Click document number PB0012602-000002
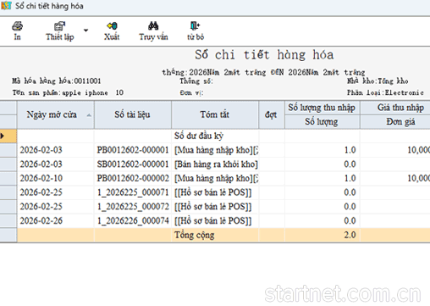The width and height of the screenshot is (430, 306). 133,178
